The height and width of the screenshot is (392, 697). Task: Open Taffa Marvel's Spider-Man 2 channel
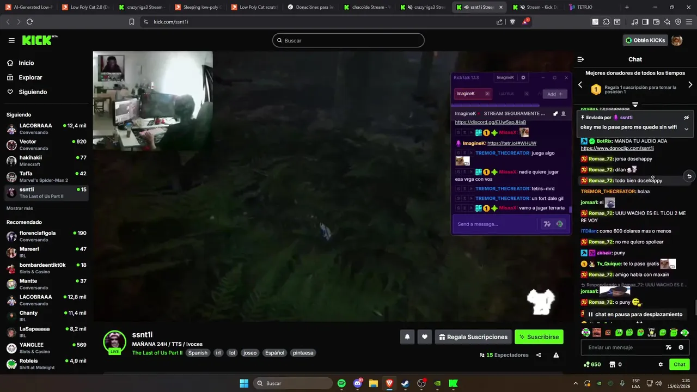point(46,176)
